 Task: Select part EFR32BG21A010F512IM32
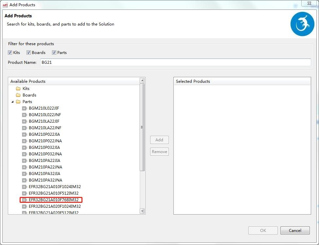pos(54,193)
